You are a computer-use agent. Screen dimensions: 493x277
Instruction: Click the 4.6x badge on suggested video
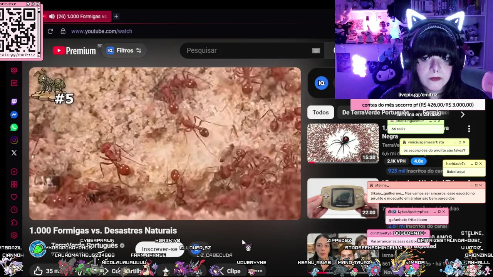click(x=419, y=161)
